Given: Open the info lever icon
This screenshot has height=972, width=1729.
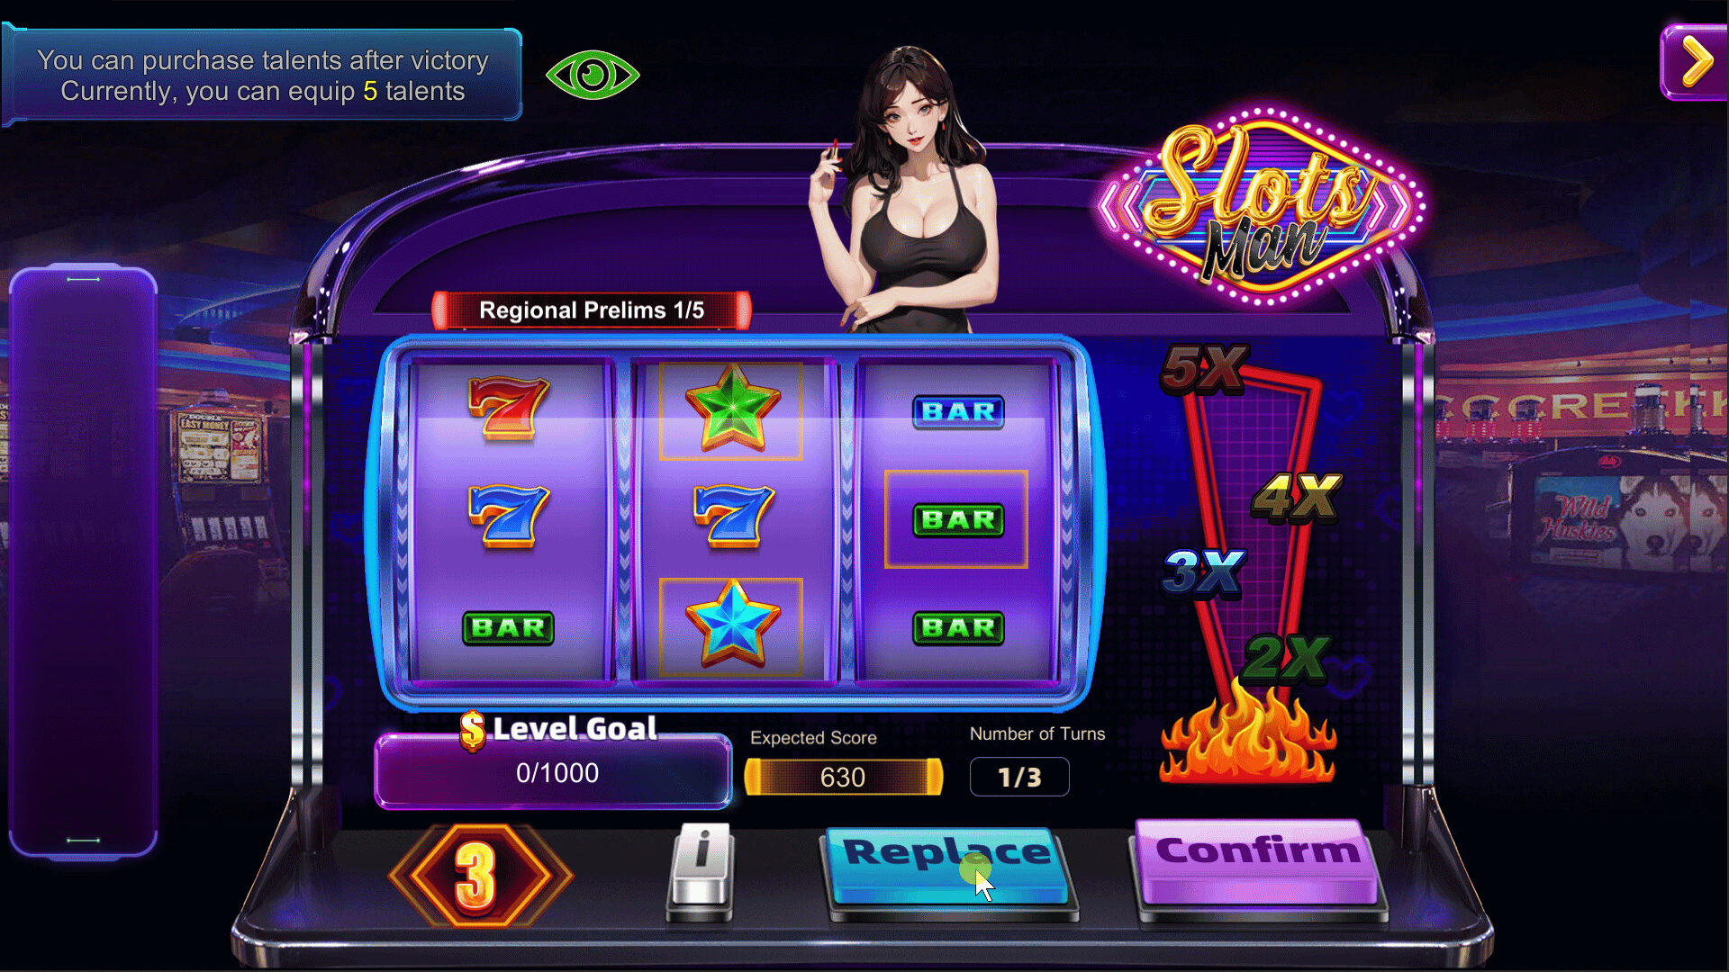Looking at the screenshot, I should point(701,872).
